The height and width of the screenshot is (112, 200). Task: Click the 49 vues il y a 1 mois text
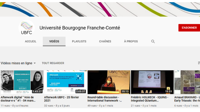click(x=100, y=106)
